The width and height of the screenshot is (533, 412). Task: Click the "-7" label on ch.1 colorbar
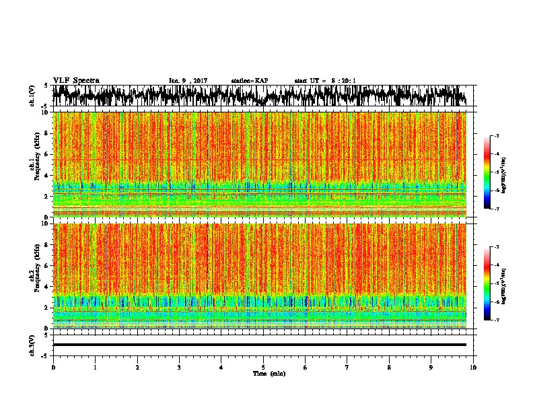point(496,209)
